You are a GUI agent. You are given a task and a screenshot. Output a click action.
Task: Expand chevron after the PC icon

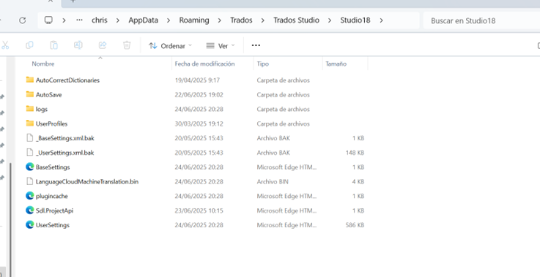tap(64, 20)
